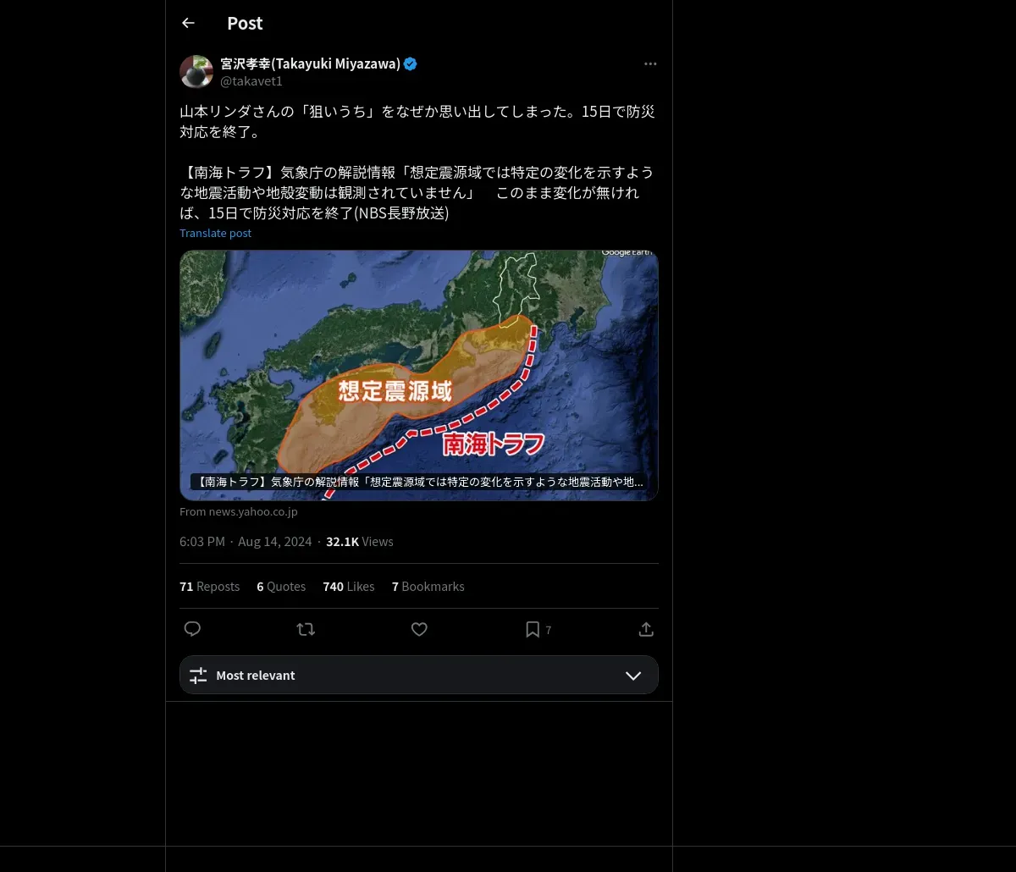Viewport: 1016px width, 872px height.
Task: Go back using the back arrow
Action: pyautogui.click(x=188, y=23)
